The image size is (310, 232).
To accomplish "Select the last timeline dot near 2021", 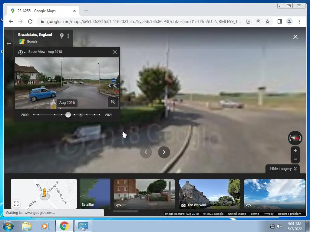I will click(99, 115).
